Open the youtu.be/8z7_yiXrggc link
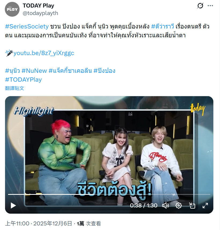The image size is (220, 230). (x=44, y=53)
